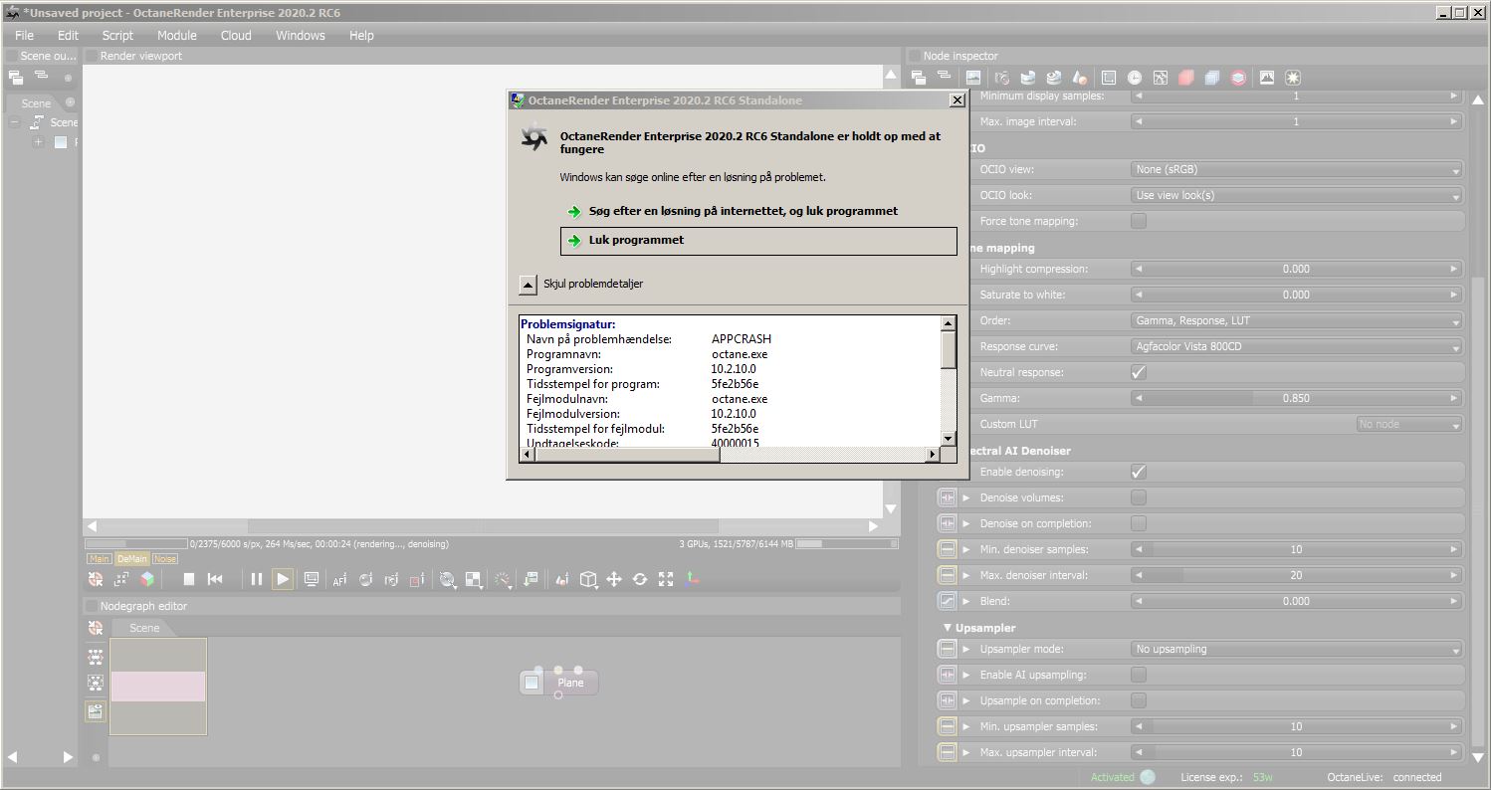Toggle the colored cube render pass icon

coord(147,579)
